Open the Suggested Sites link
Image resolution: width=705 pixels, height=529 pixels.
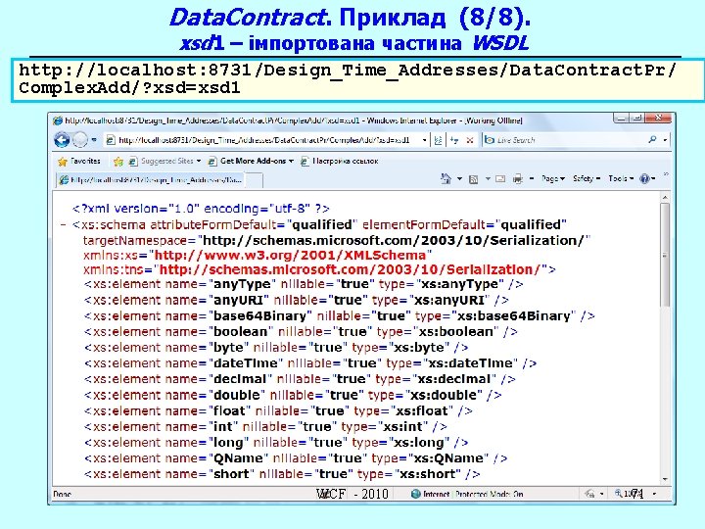tap(164, 161)
